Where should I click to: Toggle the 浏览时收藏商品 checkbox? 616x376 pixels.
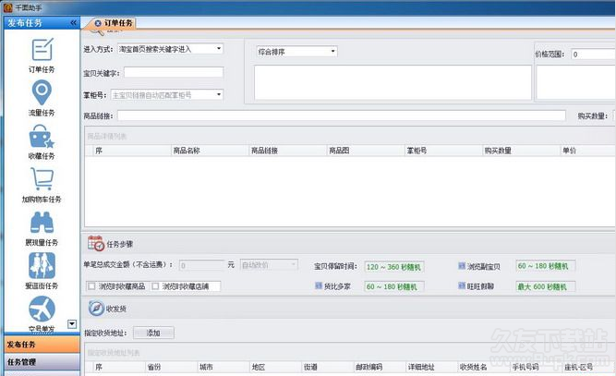[92, 286]
